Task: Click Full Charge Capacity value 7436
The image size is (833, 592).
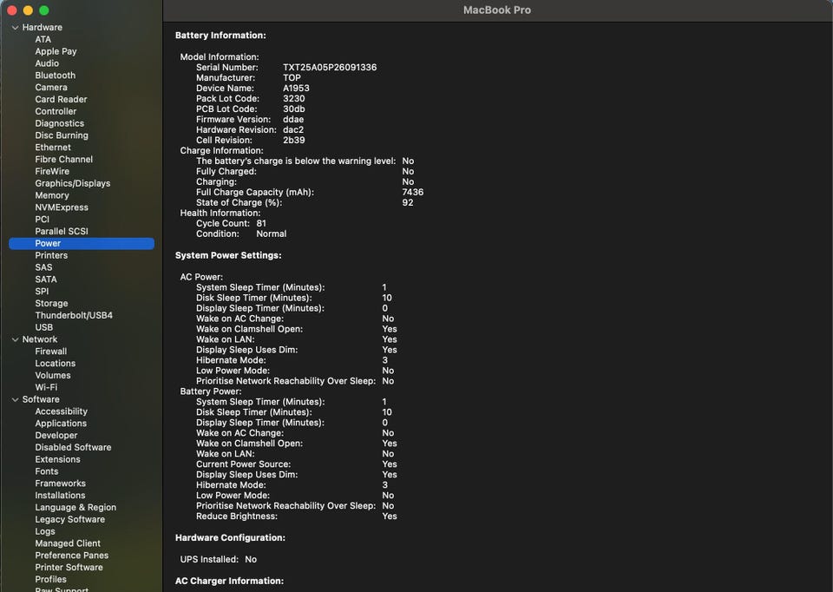Action: 413,193
